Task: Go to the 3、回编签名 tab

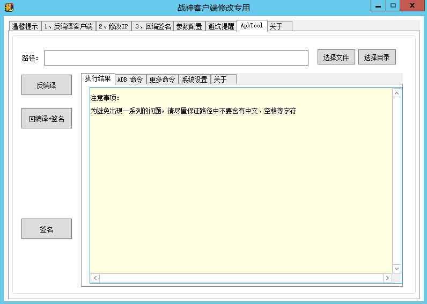Action: coord(152,26)
